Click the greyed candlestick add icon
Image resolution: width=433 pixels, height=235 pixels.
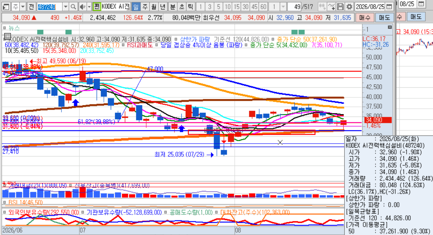[322, 7]
